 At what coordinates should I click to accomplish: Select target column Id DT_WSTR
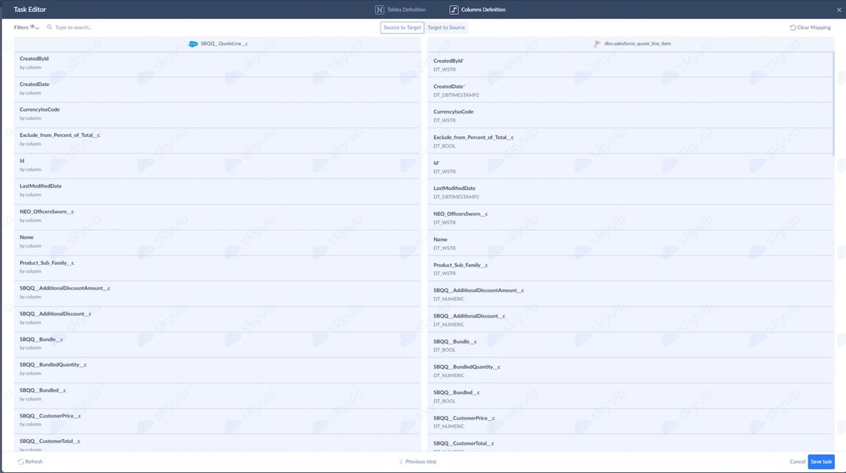coord(630,167)
